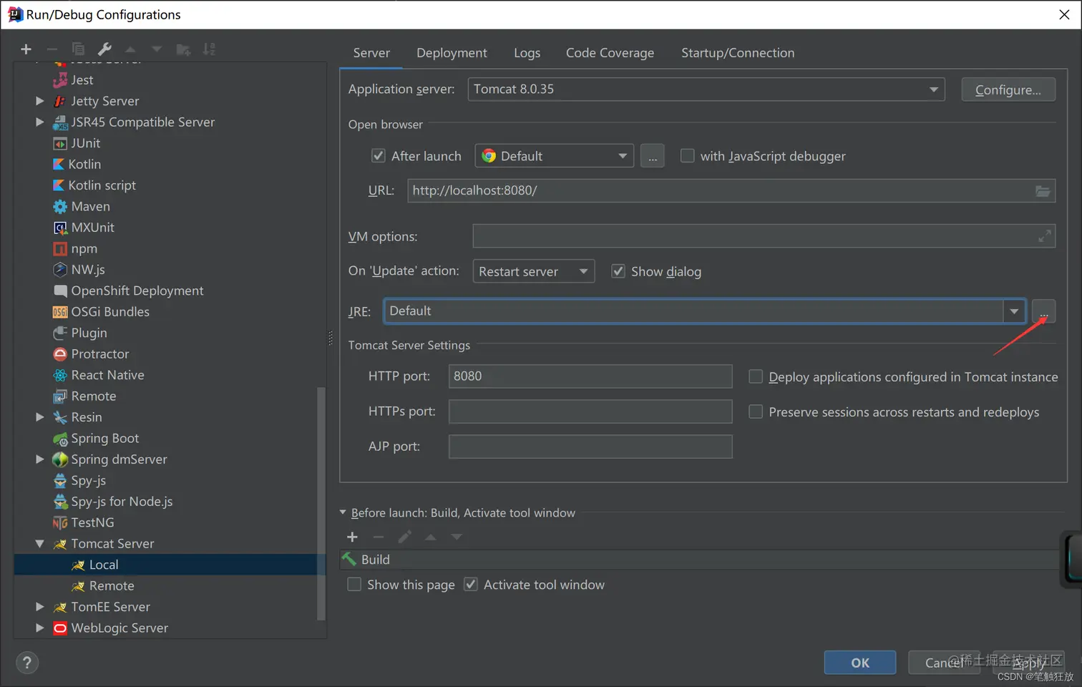Enable Deploy applications configured in Tomcat instance
The image size is (1082, 687).
(756, 376)
